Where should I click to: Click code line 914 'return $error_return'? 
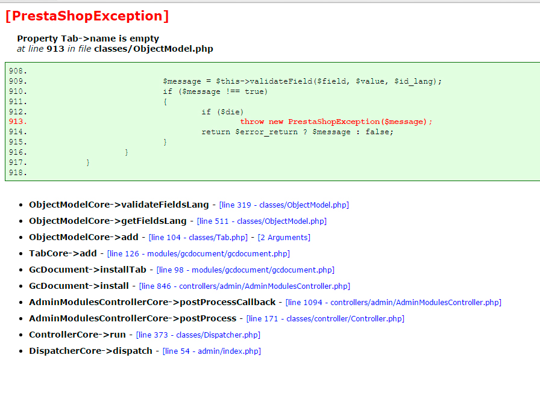click(297, 132)
